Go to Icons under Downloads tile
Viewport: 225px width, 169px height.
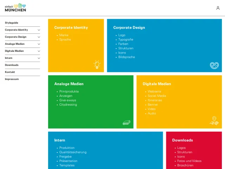coord(181,156)
